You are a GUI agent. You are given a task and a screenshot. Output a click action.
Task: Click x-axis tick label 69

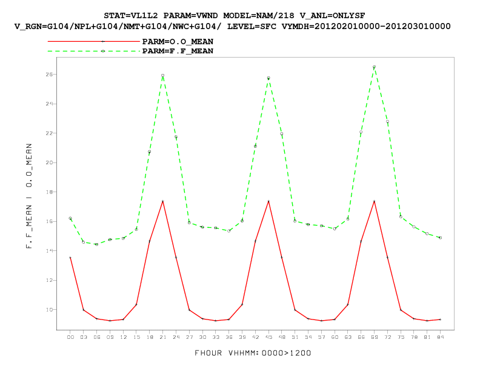(375, 337)
